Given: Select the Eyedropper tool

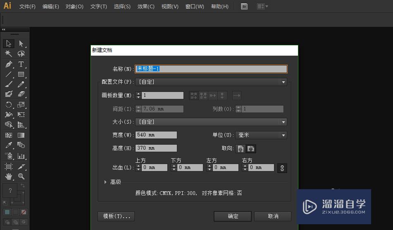Looking at the screenshot, I should 9,145.
